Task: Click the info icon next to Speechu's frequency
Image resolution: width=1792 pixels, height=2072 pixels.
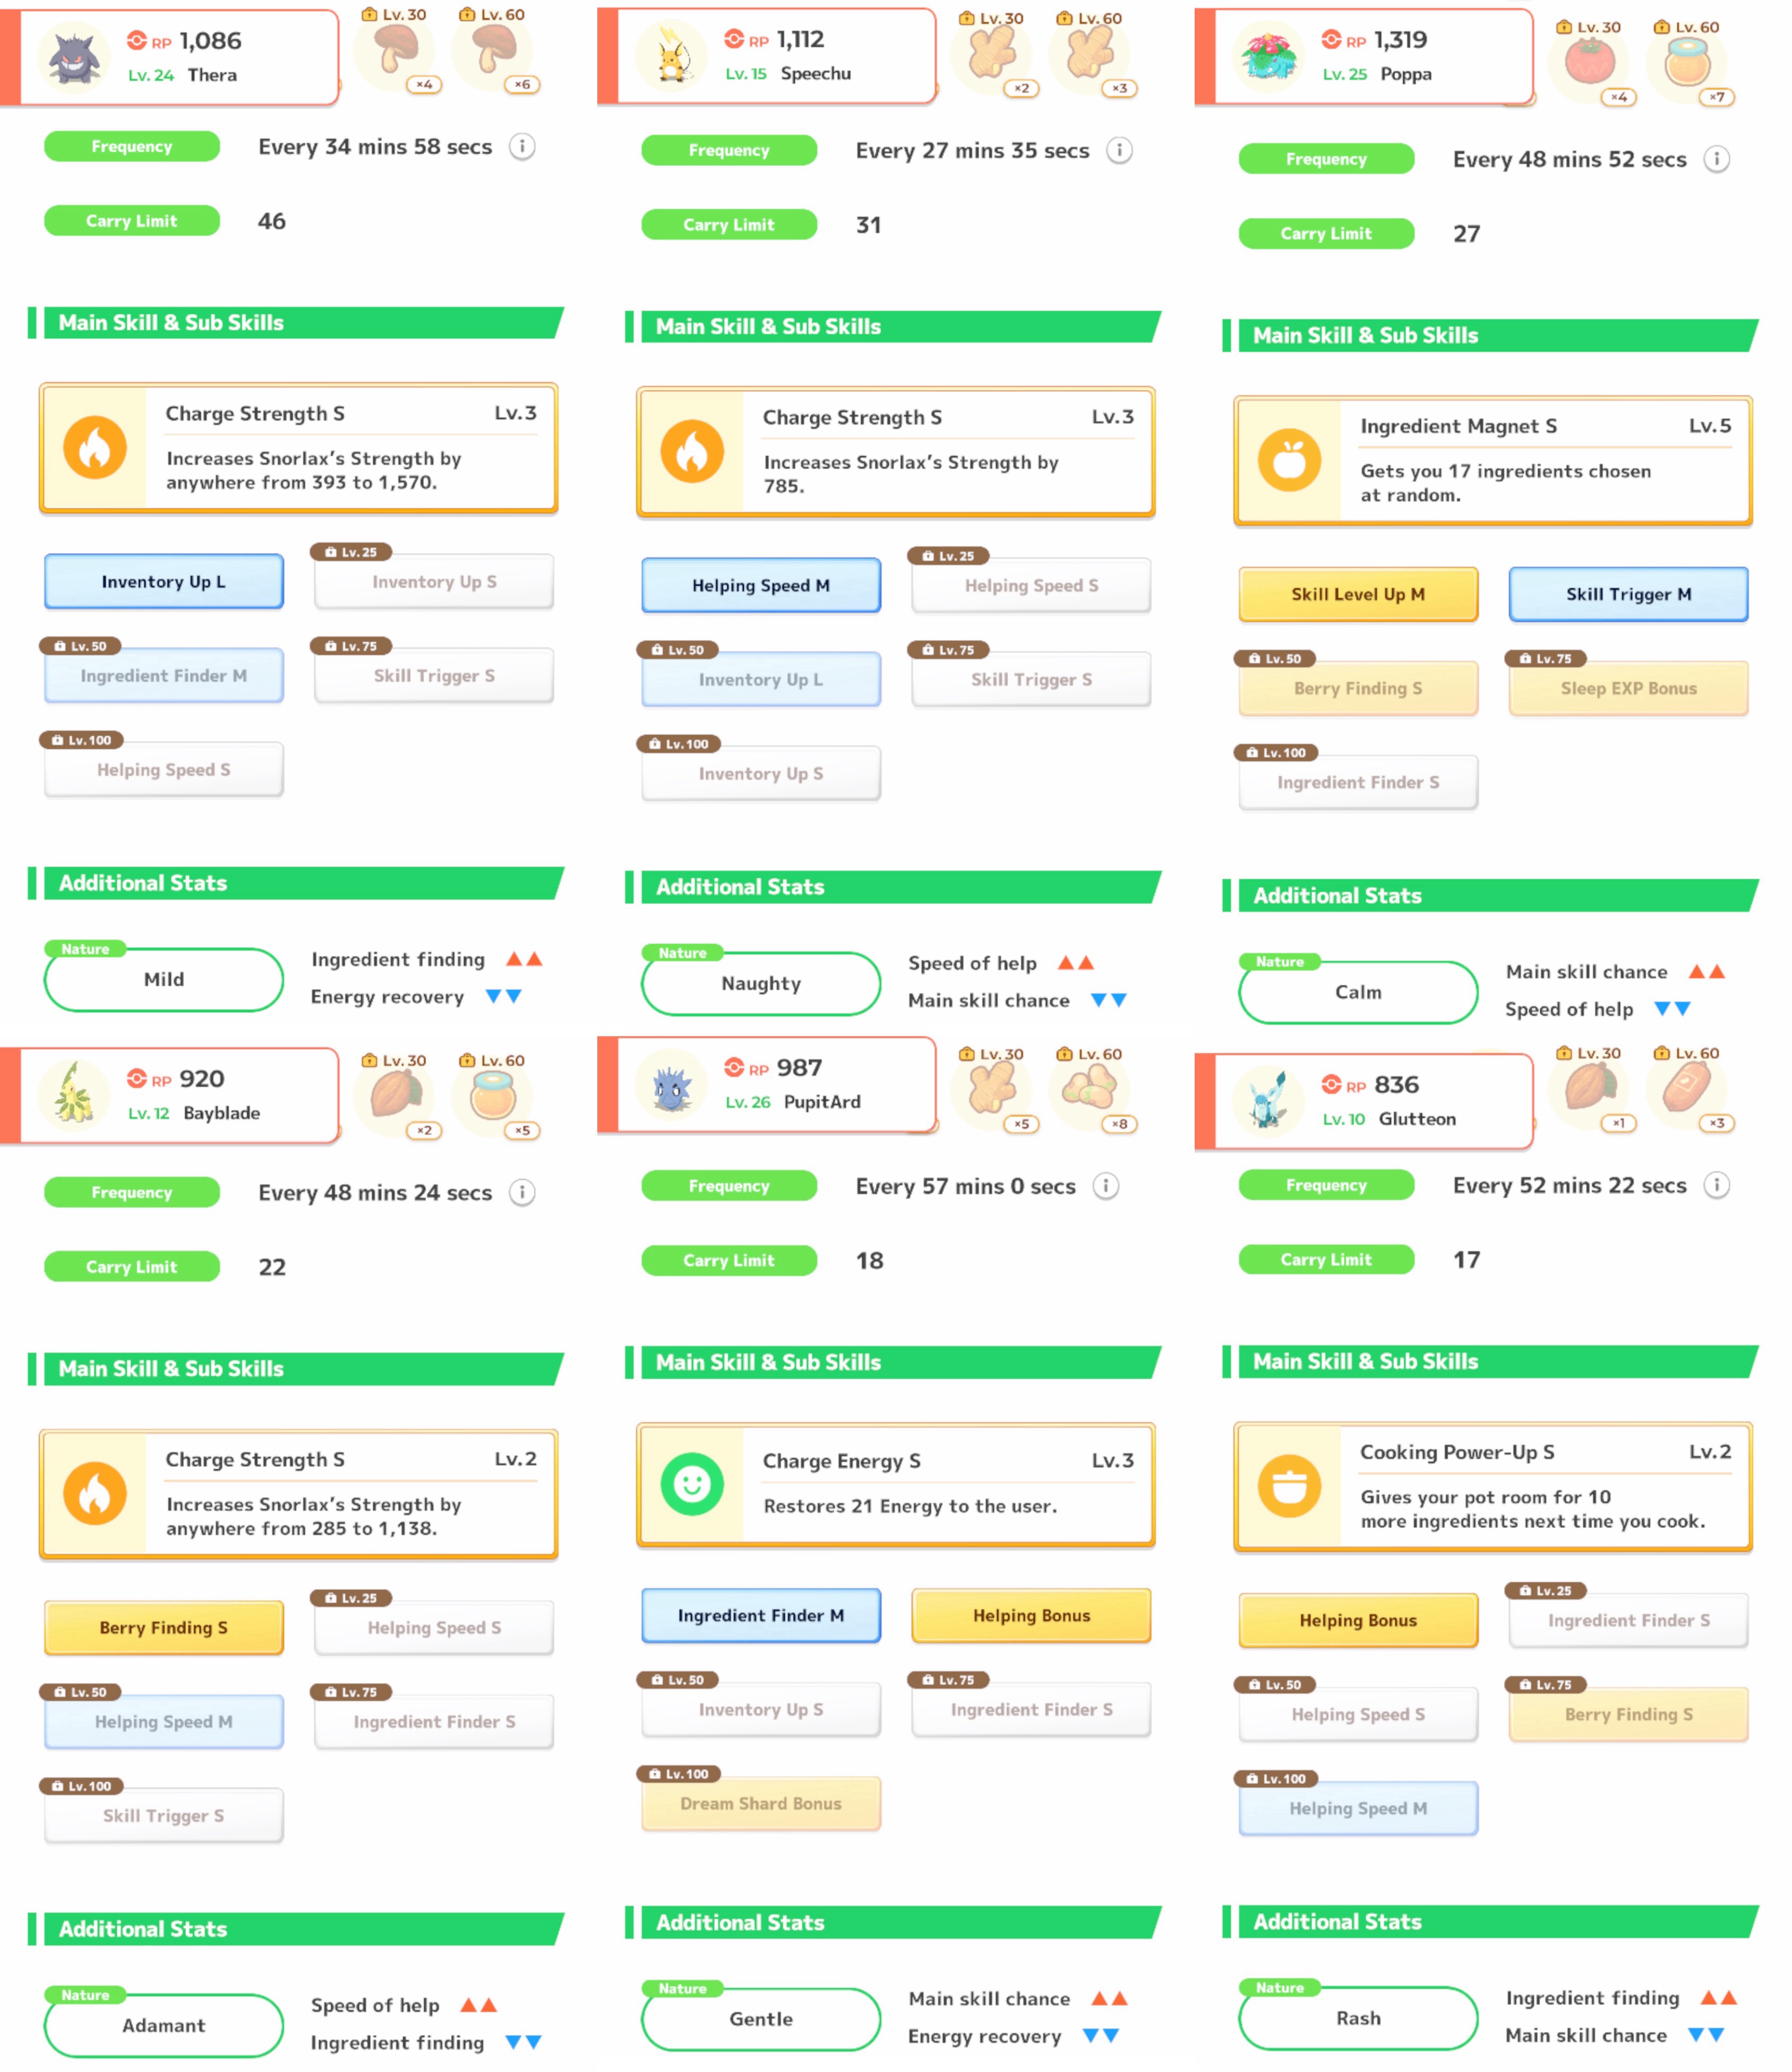Action: coord(1119,151)
